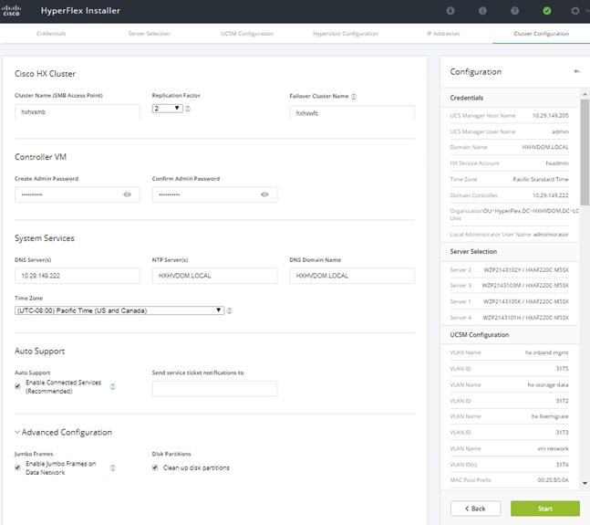Click the scrollbar up arrow in Configuration panel
This screenshot has height=525, width=590.
585,94
